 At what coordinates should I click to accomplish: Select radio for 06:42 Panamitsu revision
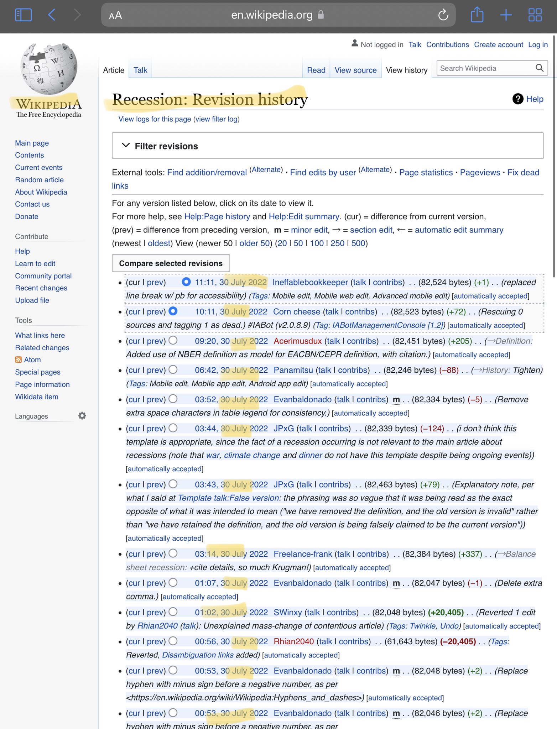click(x=173, y=369)
